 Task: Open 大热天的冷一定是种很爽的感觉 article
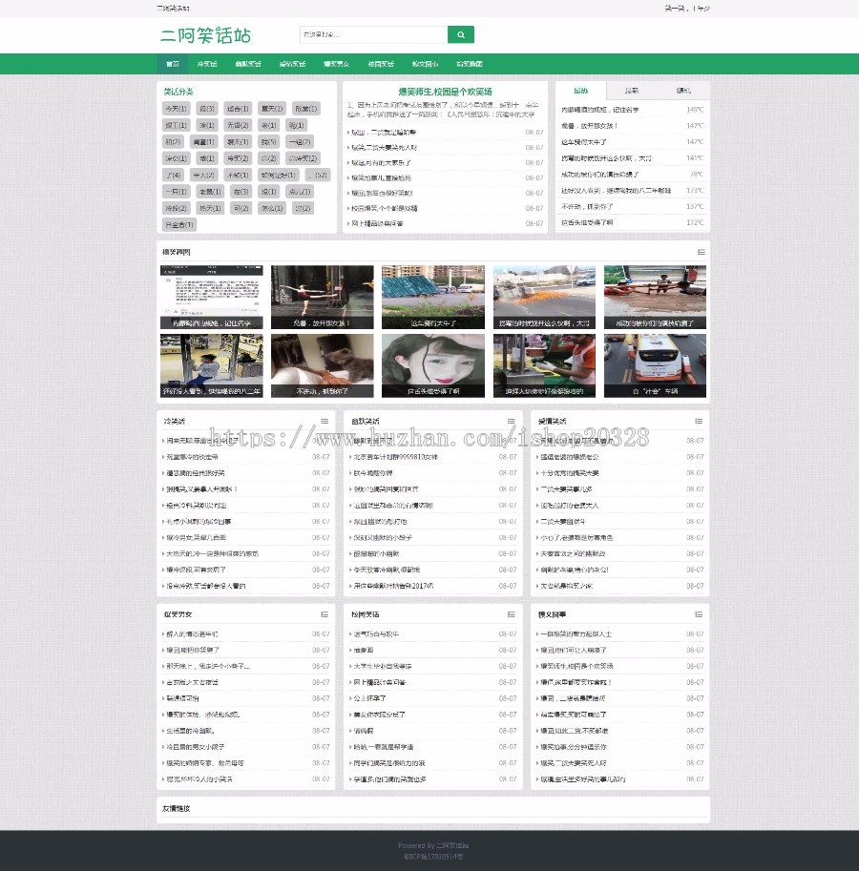(x=212, y=554)
